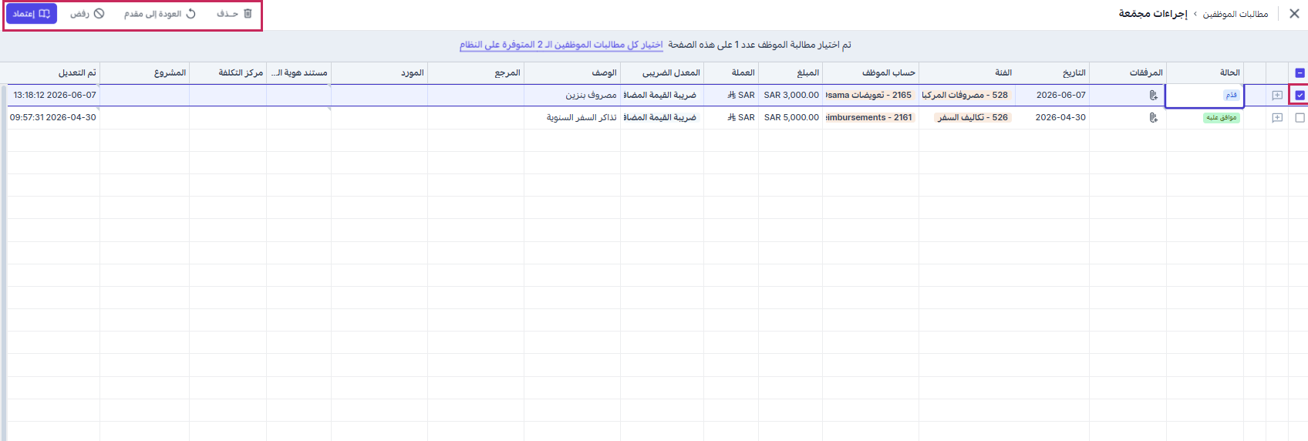Screen dimensions: 1308x441
Task: Click description مصروف بنزين
Action: click(x=591, y=96)
